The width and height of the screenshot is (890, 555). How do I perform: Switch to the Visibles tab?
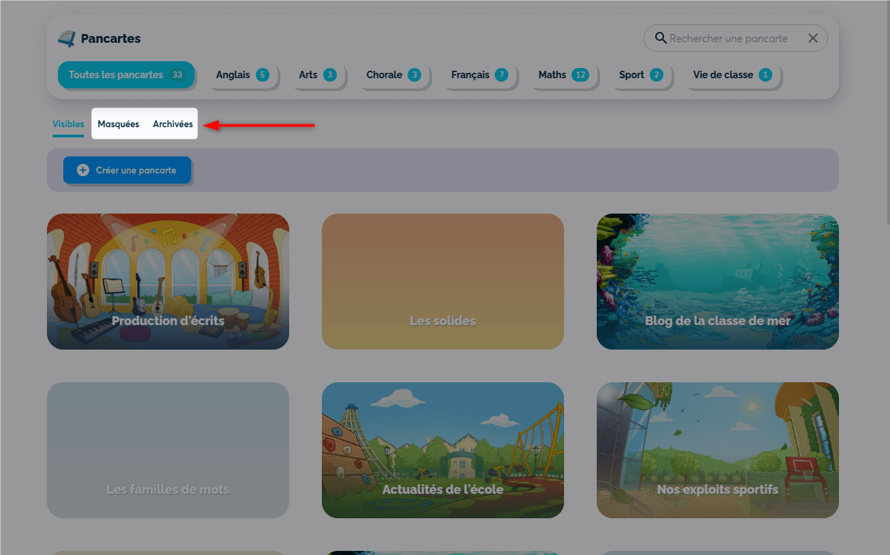coord(68,124)
